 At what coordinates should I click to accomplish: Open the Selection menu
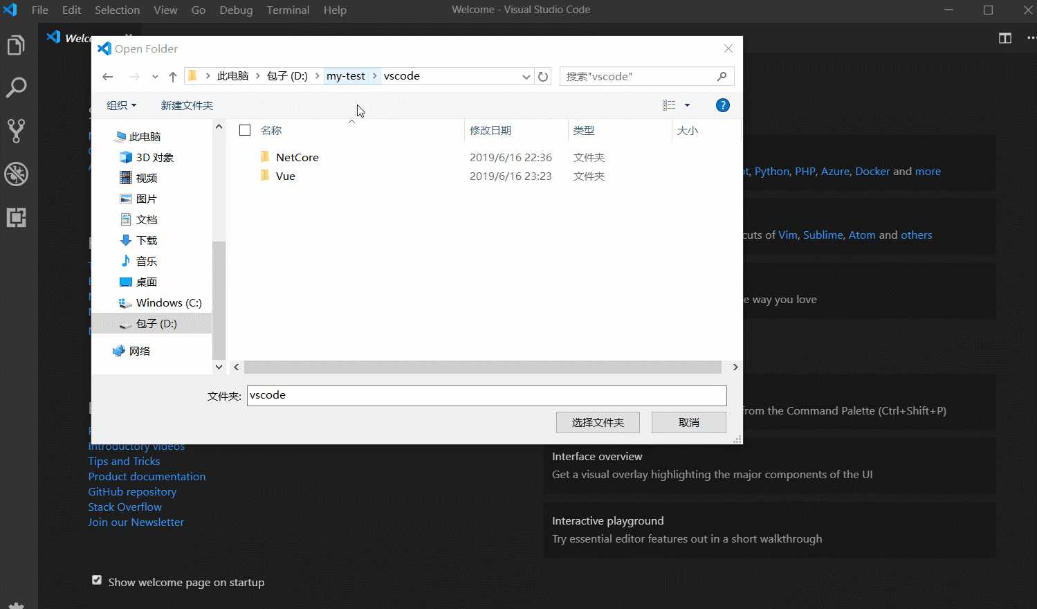117,10
